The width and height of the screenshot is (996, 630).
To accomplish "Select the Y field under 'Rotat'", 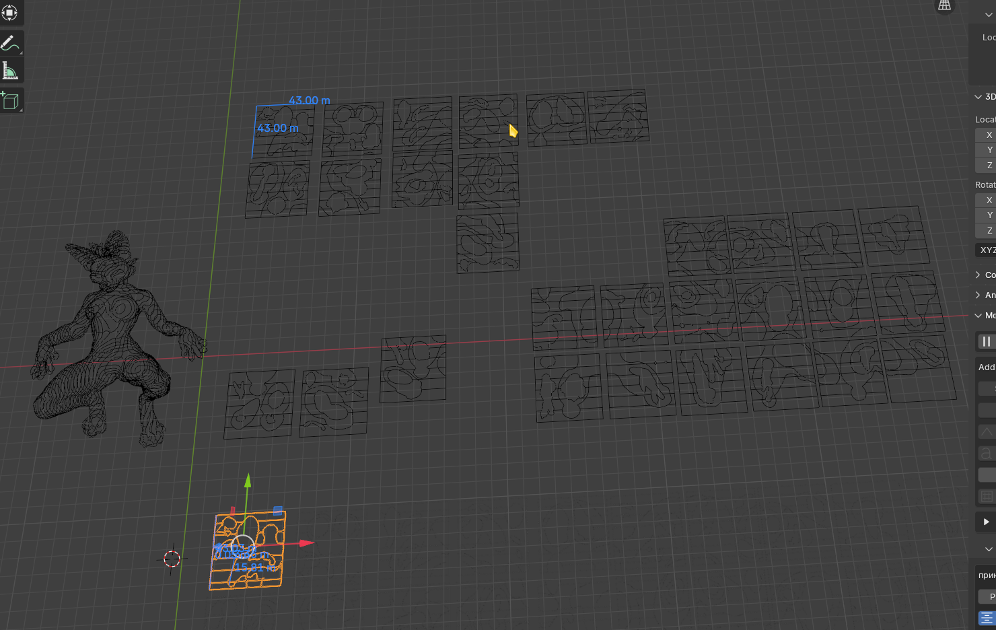I will [x=986, y=215].
